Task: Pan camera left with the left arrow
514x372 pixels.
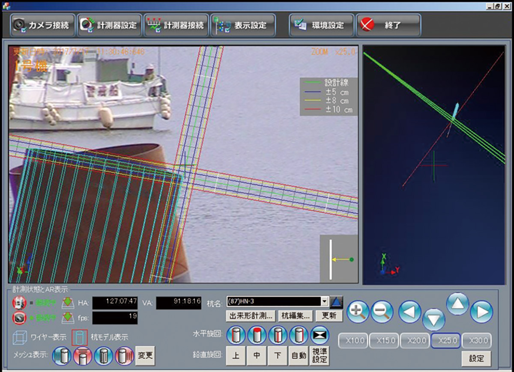Action: (x=410, y=312)
